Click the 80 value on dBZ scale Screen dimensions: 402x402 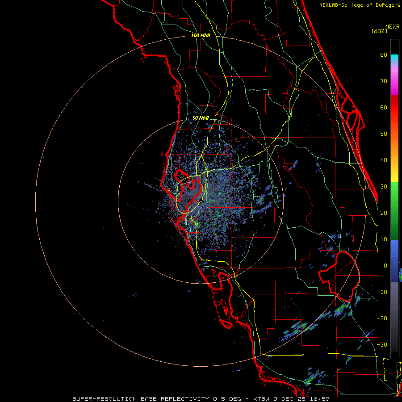[x=384, y=55]
